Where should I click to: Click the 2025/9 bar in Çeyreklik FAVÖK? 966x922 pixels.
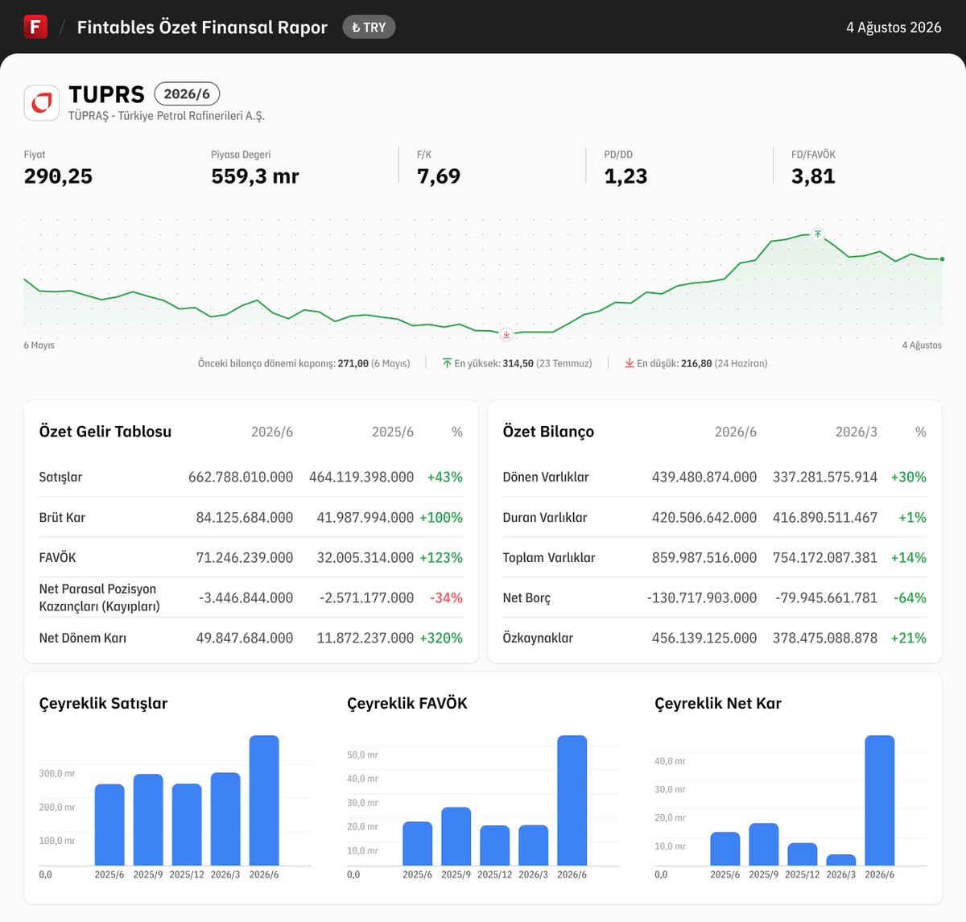(x=456, y=837)
